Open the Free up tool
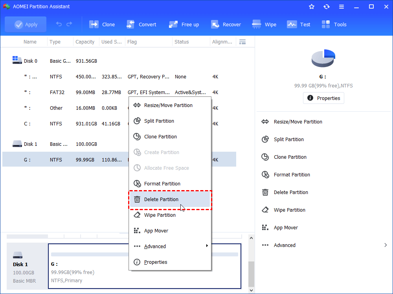Image resolution: width=393 pixels, height=294 pixels. click(x=184, y=24)
